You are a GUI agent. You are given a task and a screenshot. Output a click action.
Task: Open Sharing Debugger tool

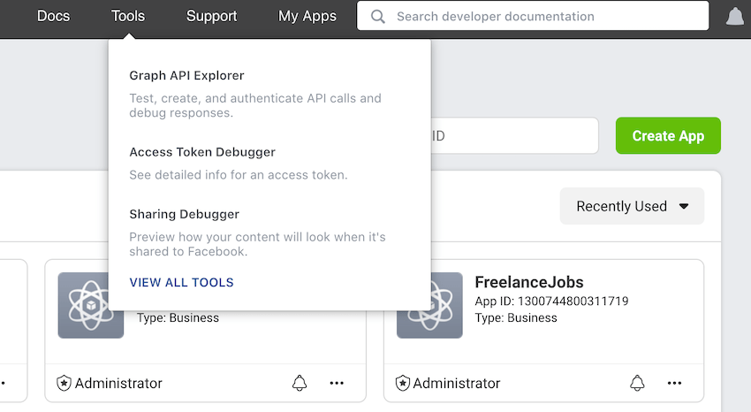(x=184, y=214)
